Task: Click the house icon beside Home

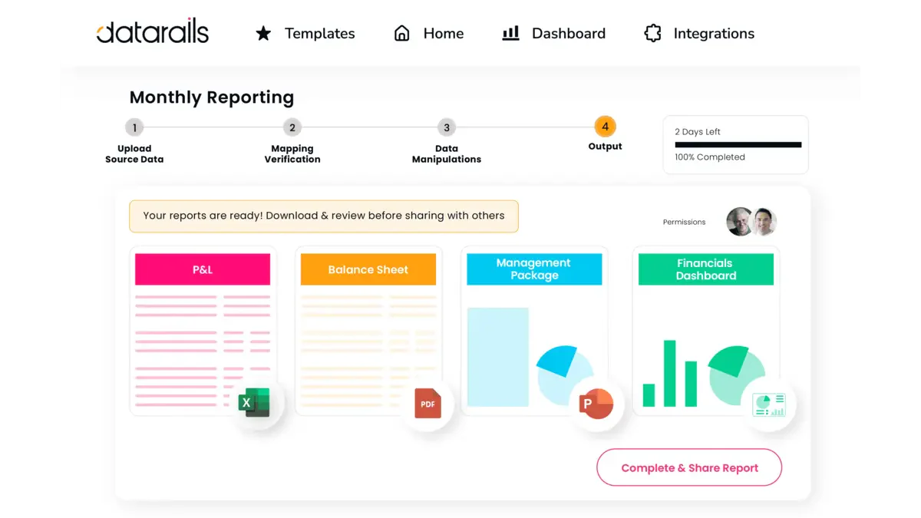Action: pos(401,33)
